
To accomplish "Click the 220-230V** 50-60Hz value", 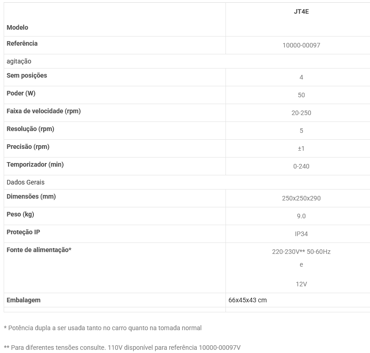I will (x=301, y=252).
